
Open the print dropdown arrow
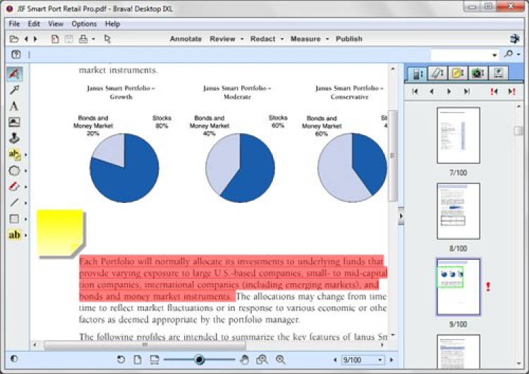[93, 39]
